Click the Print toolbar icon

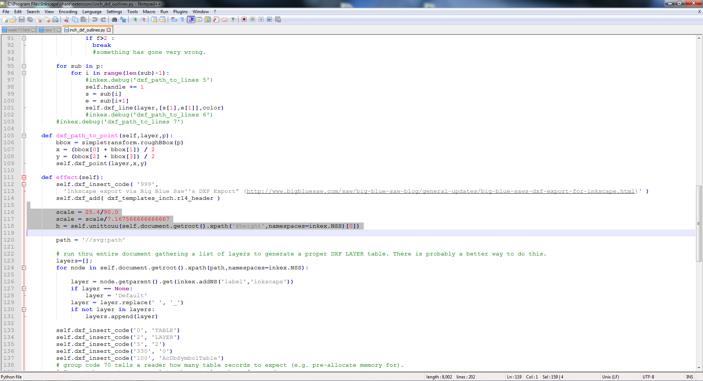click(55, 19)
